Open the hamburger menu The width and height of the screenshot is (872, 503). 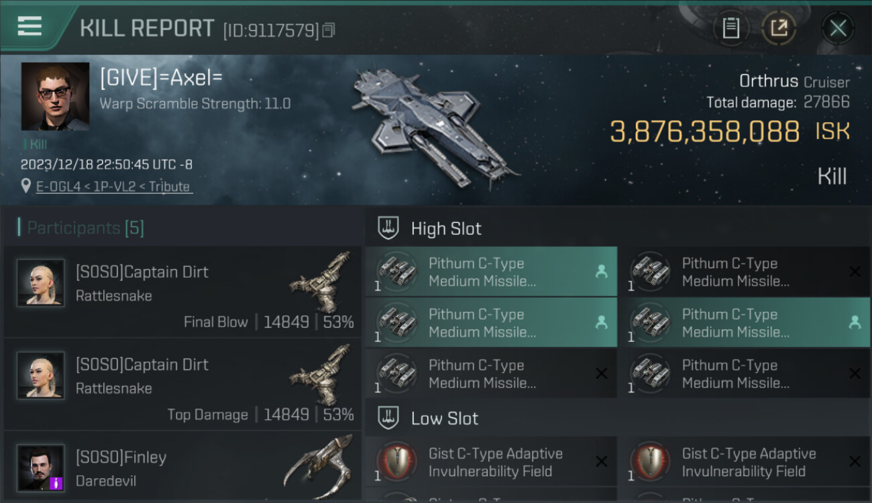(30, 27)
